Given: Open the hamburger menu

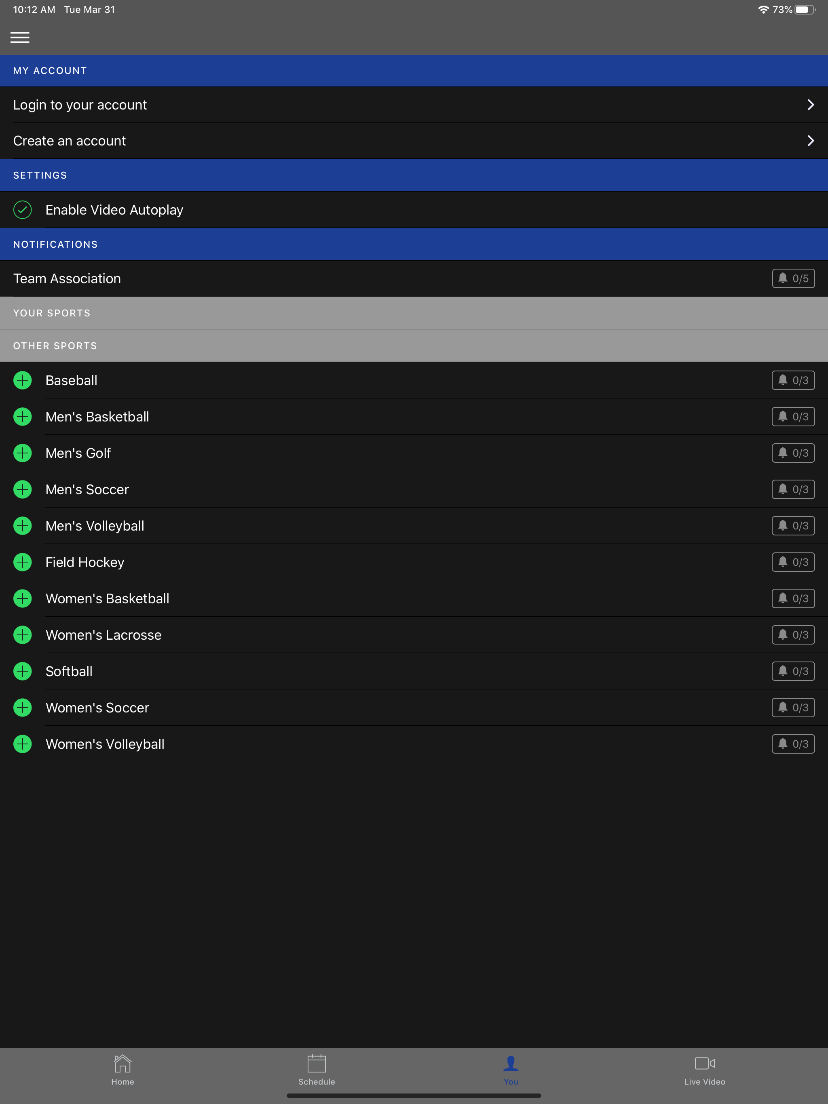Looking at the screenshot, I should coord(20,38).
